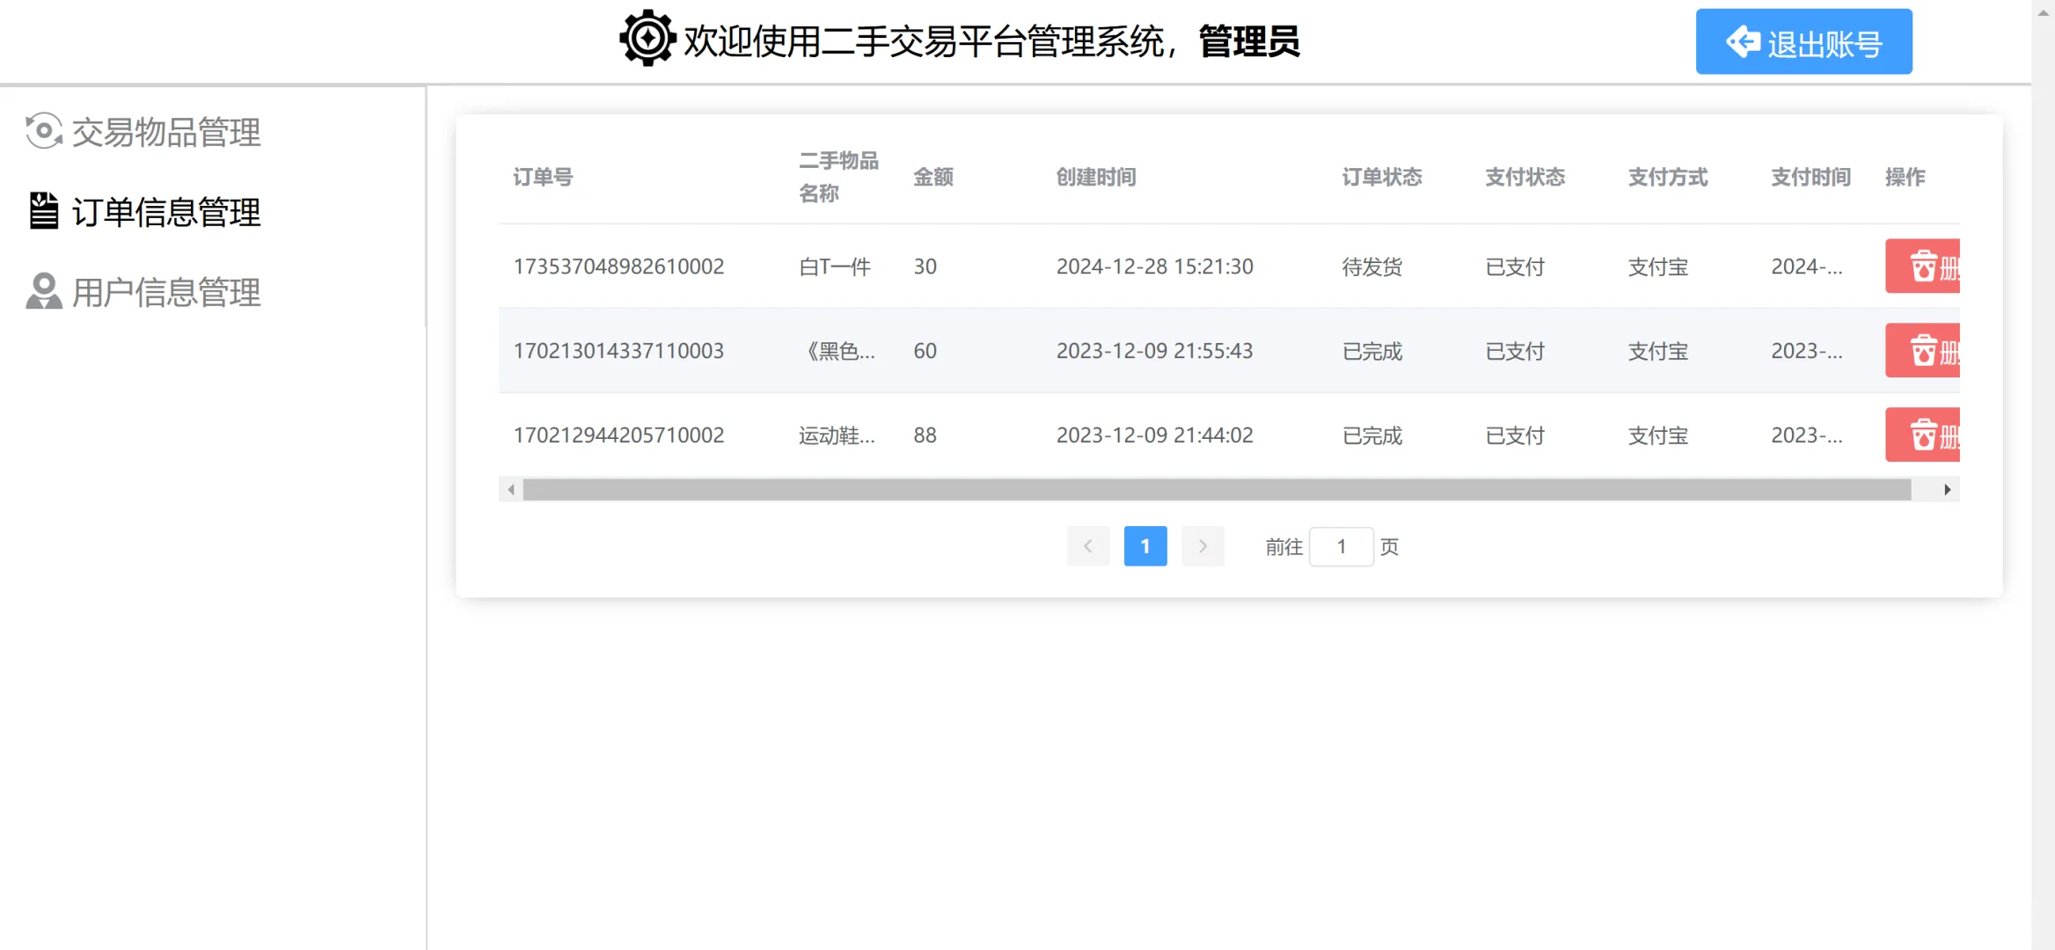2055x950 pixels.
Task: Select 交易物品管理 in the sidebar
Action: coord(166,132)
